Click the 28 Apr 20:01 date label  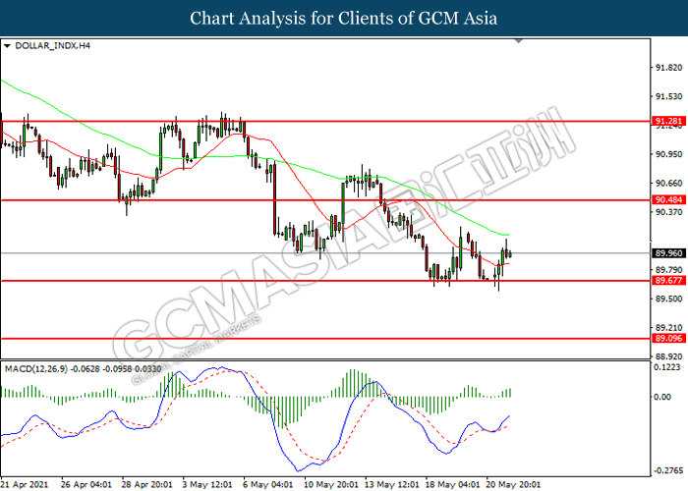point(147,485)
